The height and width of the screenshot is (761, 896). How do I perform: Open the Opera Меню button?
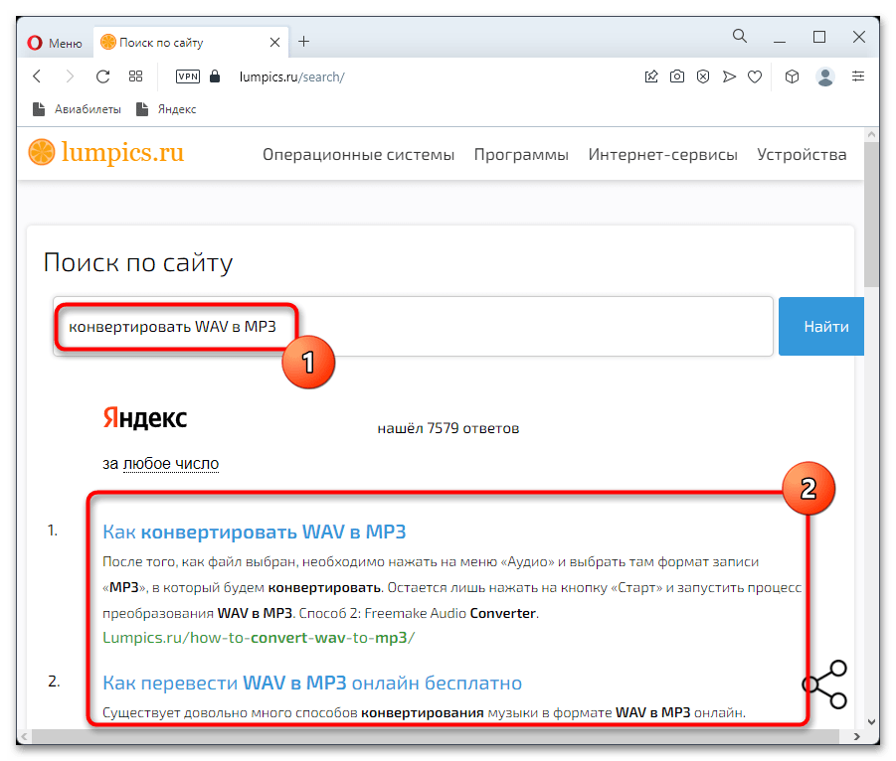54,42
